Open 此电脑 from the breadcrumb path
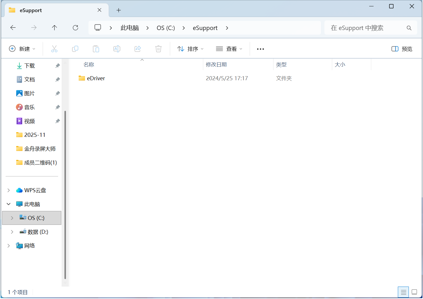The height and width of the screenshot is (299, 423). [130, 27]
